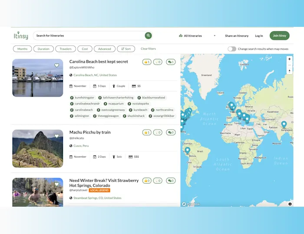Viewport: 304px width, 234px height.
Task: Favorite the Carolina Beach itinerary with heart icon
Action: click(x=56, y=65)
